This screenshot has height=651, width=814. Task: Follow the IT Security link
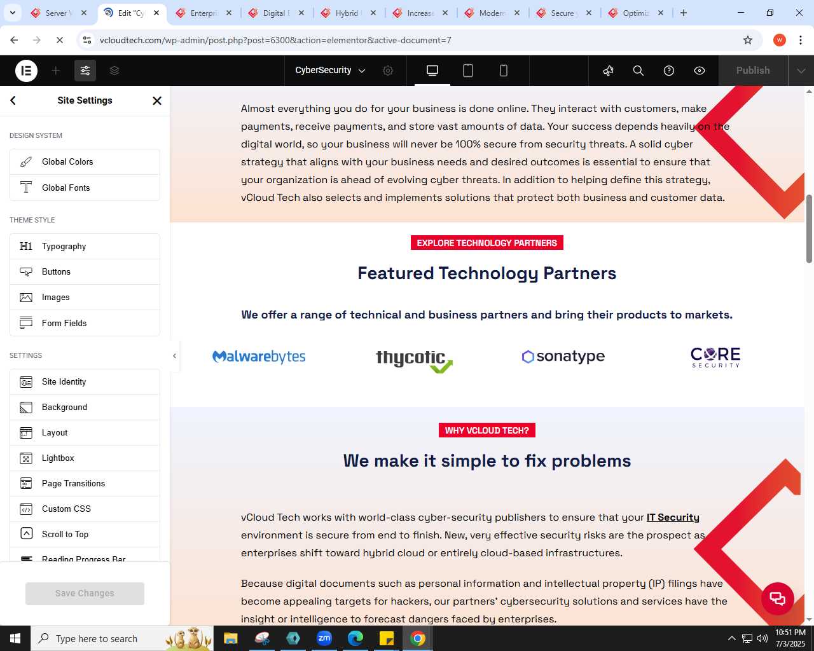pyautogui.click(x=673, y=517)
